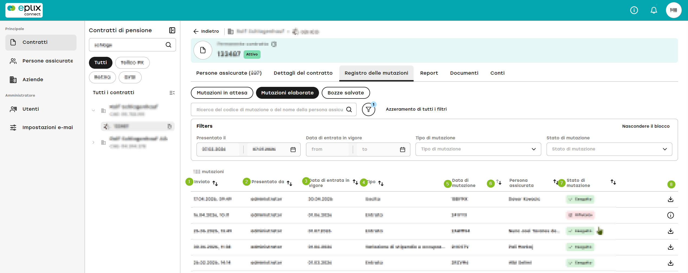Screen dimensions: 688x273
Task: Open the notifications bell
Action: click(654, 10)
